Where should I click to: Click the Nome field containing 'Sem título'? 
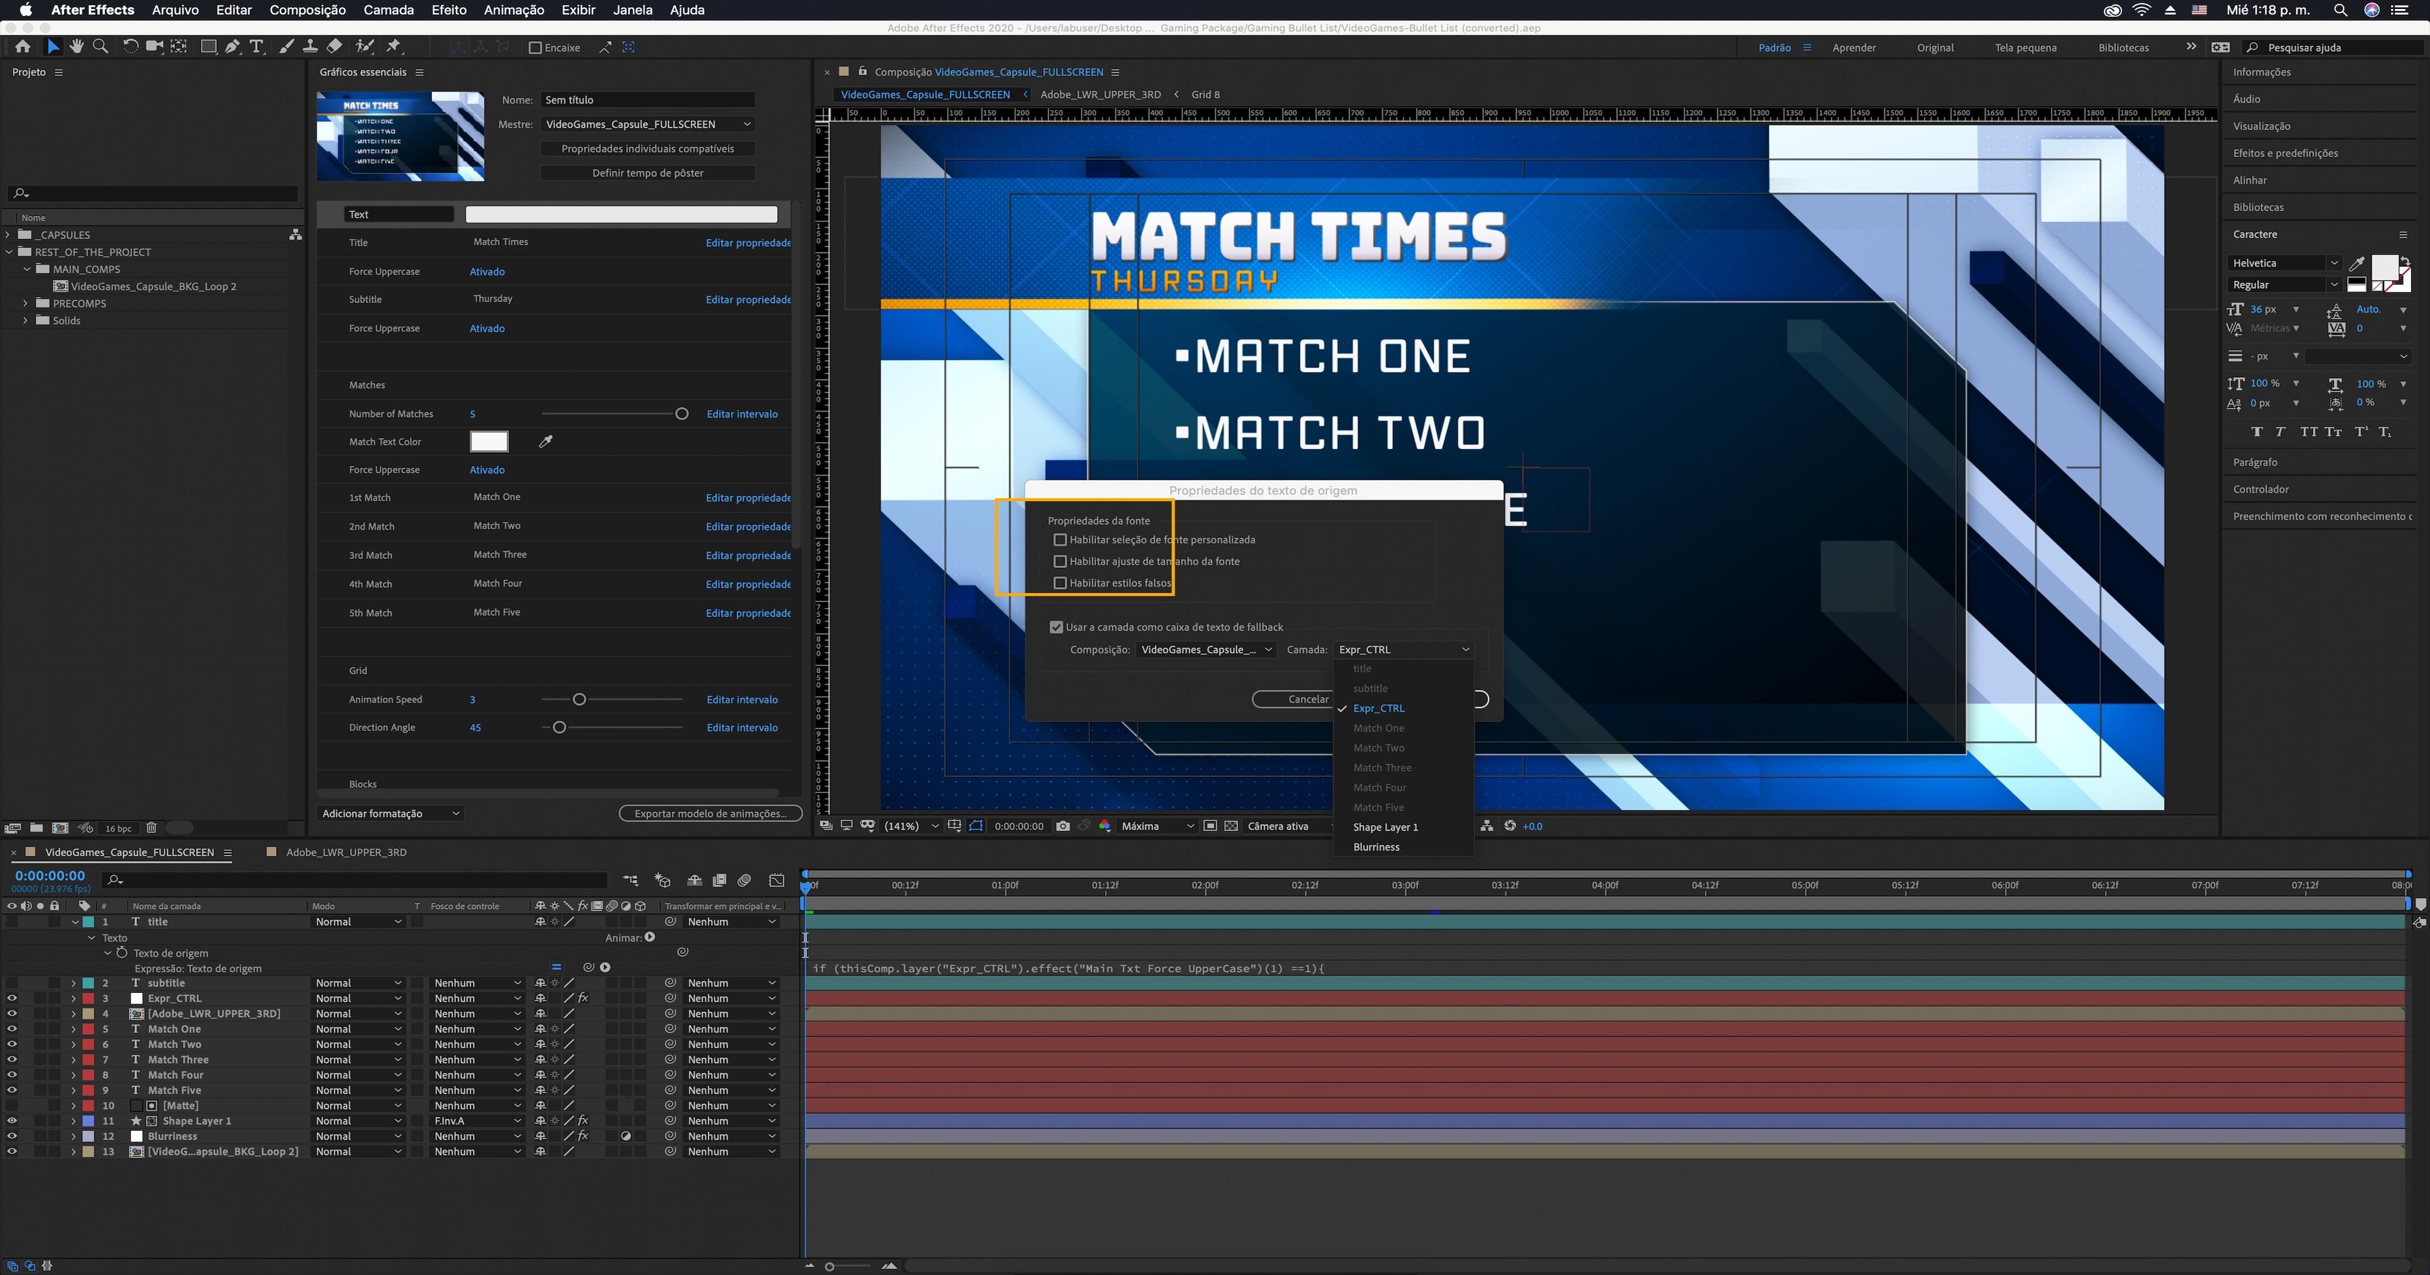(x=647, y=100)
